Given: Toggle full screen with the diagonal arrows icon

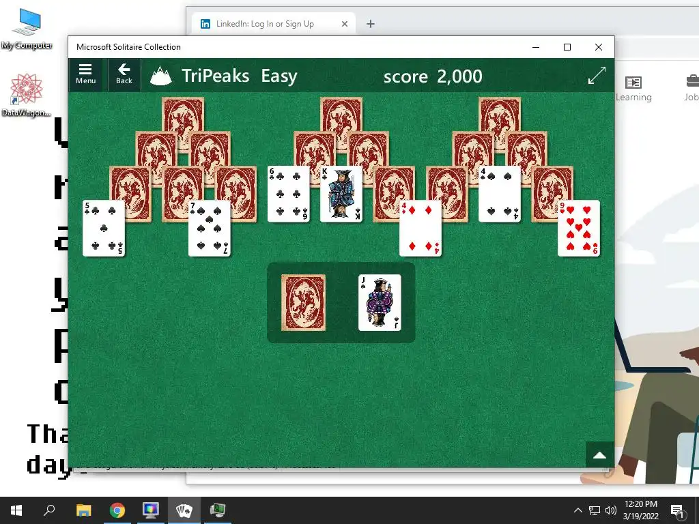Looking at the screenshot, I should pyautogui.click(x=597, y=75).
